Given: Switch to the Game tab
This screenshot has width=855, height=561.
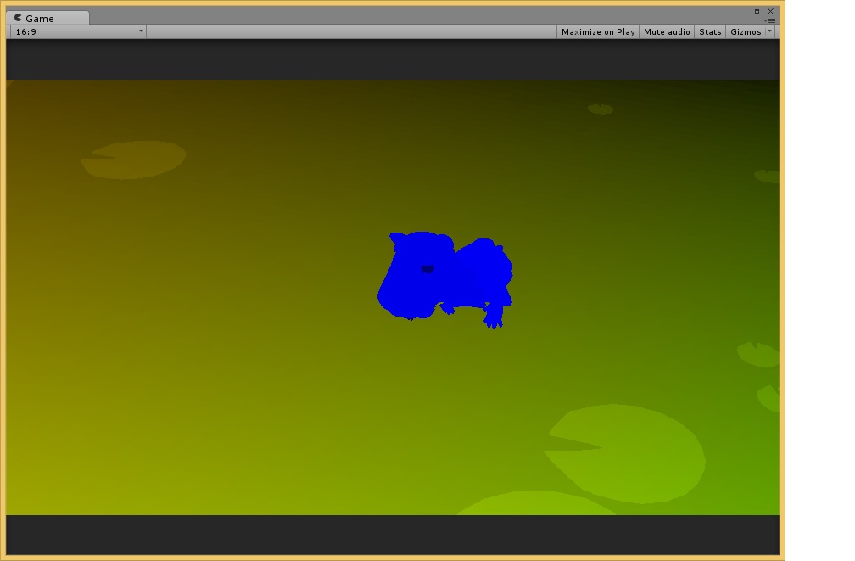Looking at the screenshot, I should 47,18.
